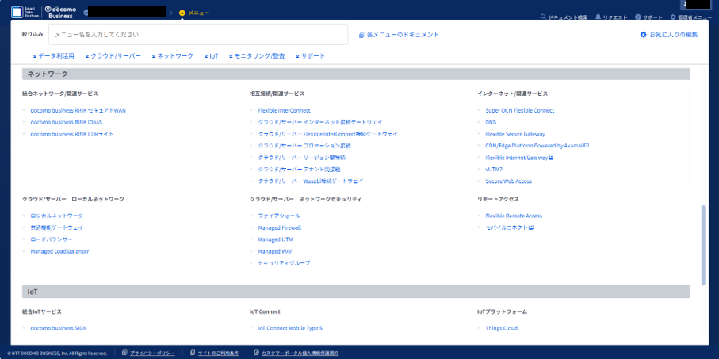Open the サポート header menu
Screen dimensions: 719x359
click(648, 17)
